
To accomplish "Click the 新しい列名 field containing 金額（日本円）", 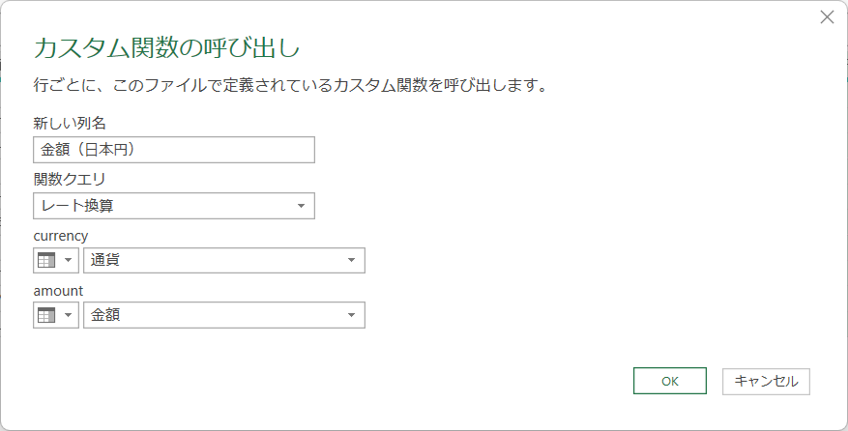I will 173,150.
